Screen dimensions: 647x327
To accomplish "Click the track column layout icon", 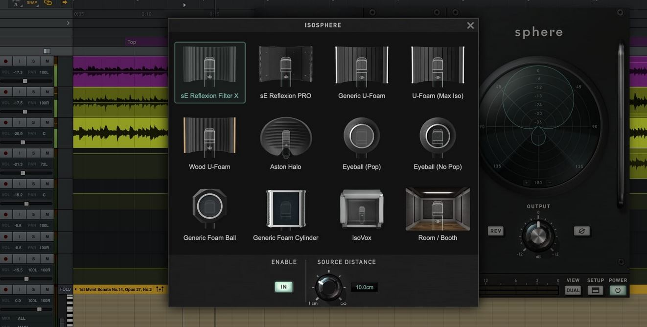I will coord(47,51).
